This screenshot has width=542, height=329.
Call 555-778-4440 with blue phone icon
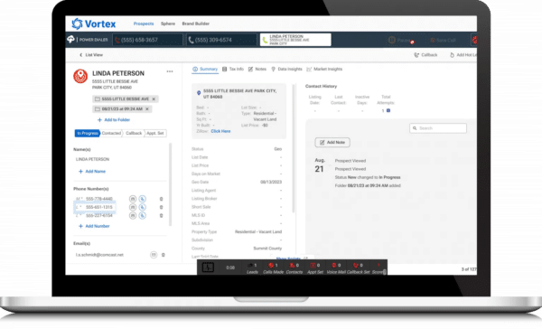[143, 199]
